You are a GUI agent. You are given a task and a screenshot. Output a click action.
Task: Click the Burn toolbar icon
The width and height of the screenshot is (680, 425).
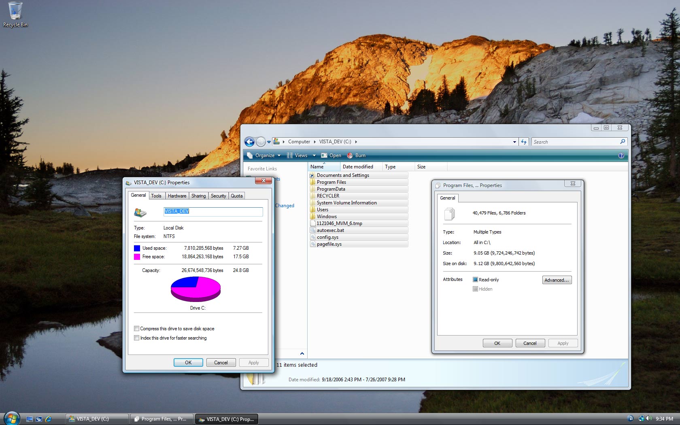[350, 155]
